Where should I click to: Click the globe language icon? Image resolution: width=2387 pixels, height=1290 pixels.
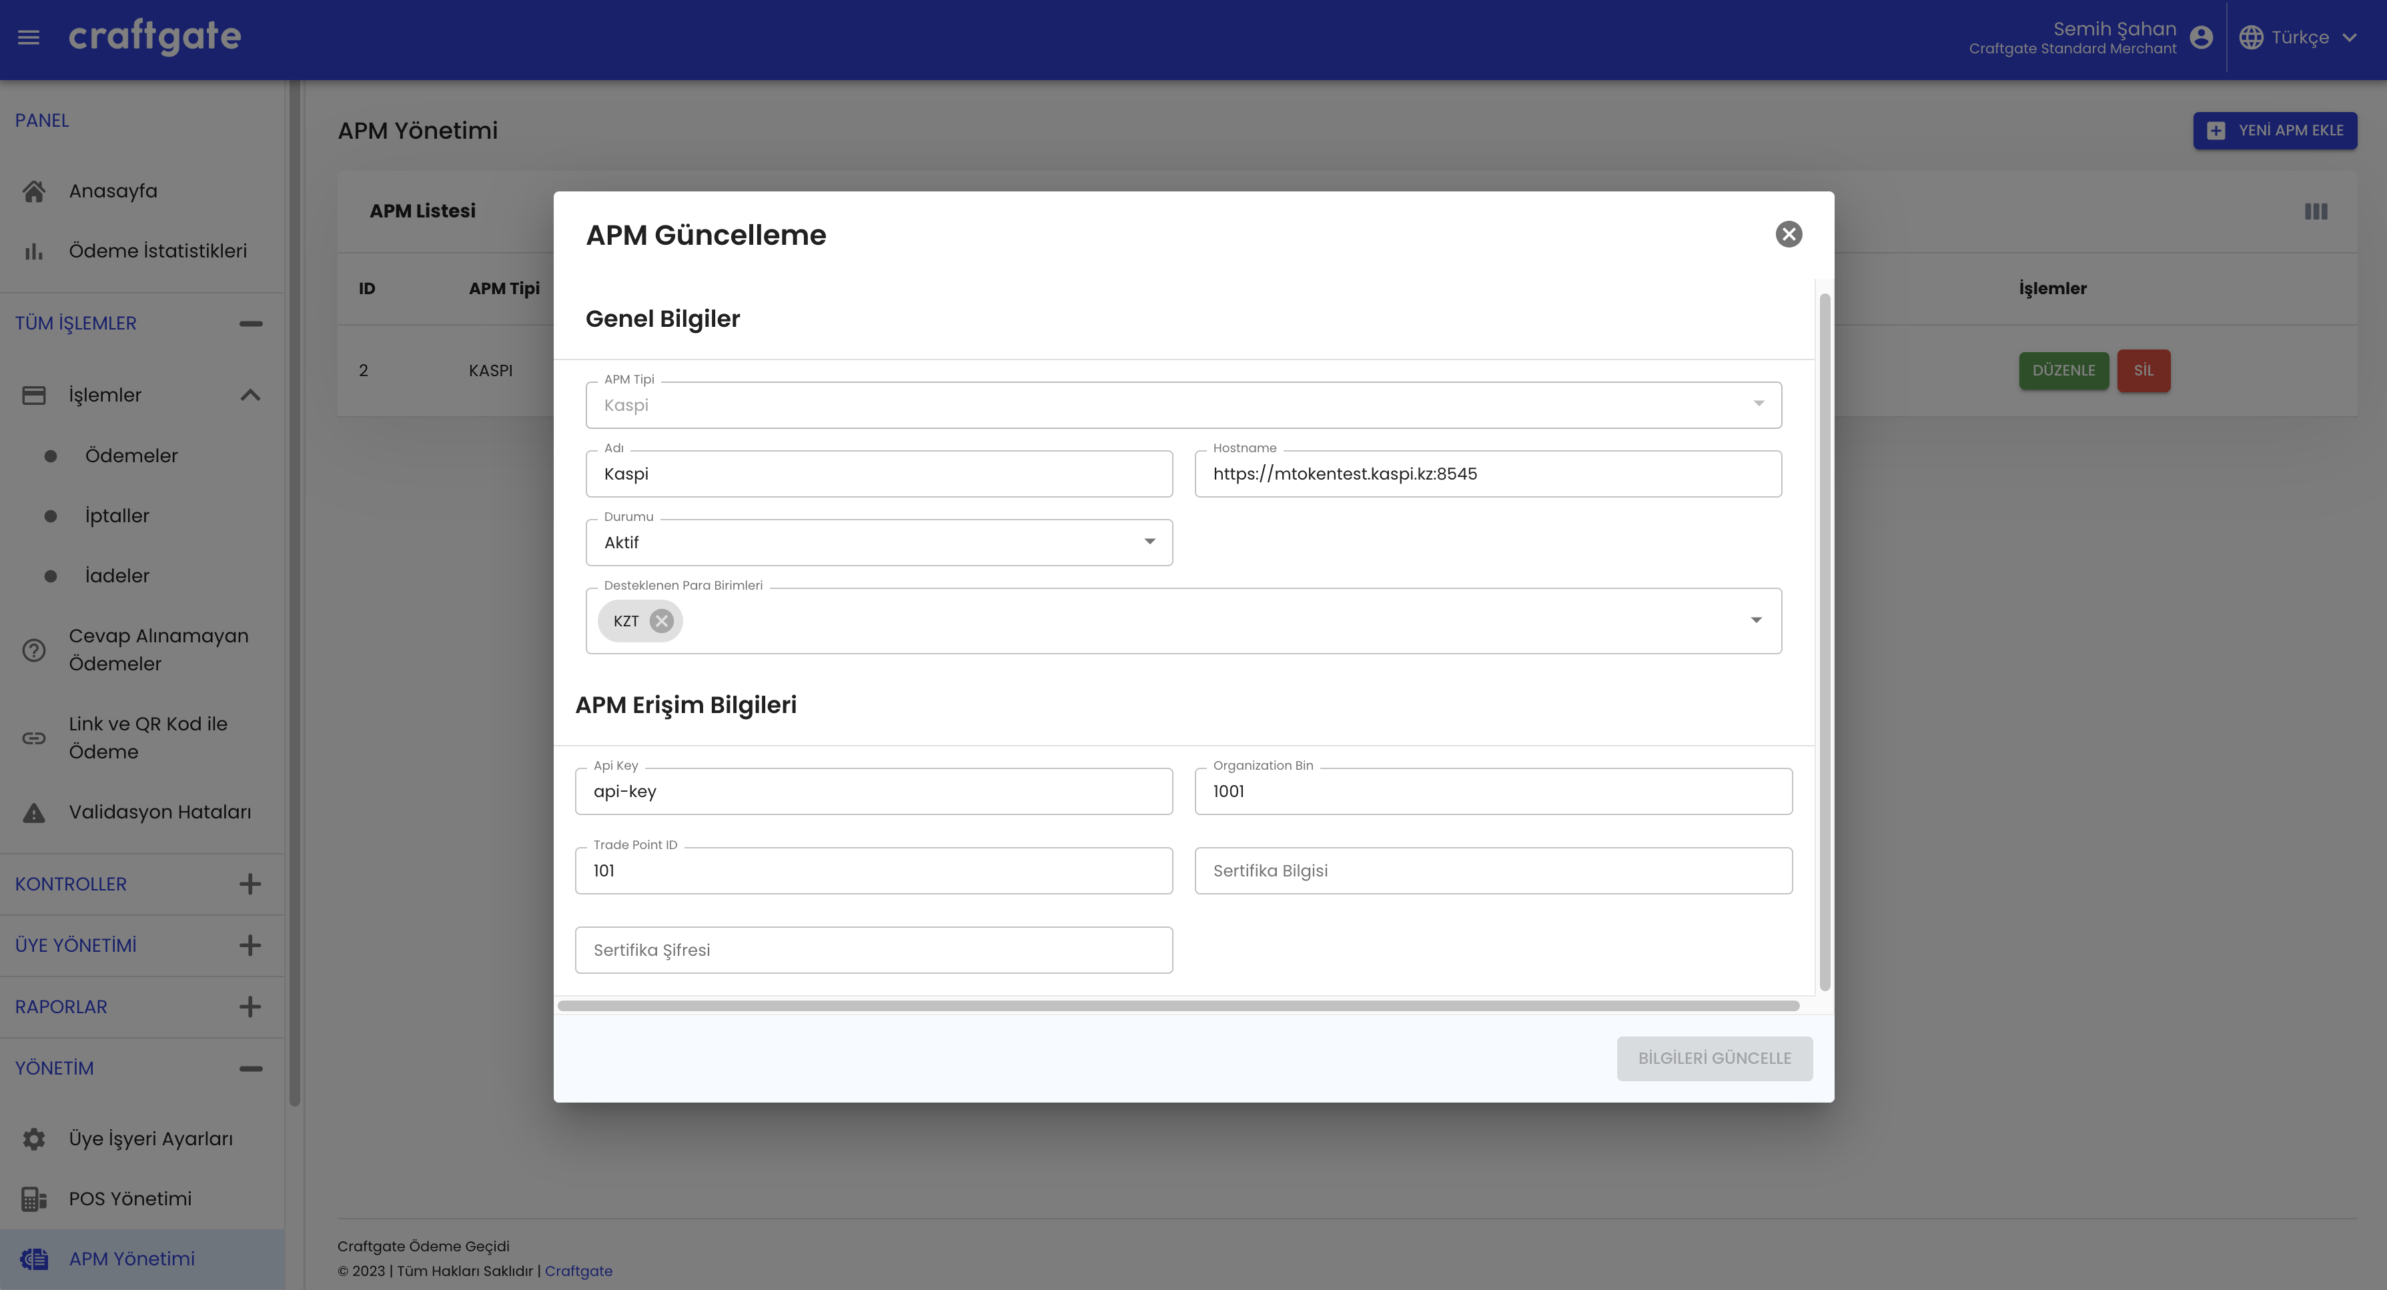2251,37
